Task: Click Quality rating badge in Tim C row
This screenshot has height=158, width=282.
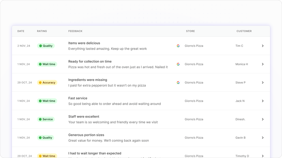Action: pyautogui.click(x=46, y=46)
